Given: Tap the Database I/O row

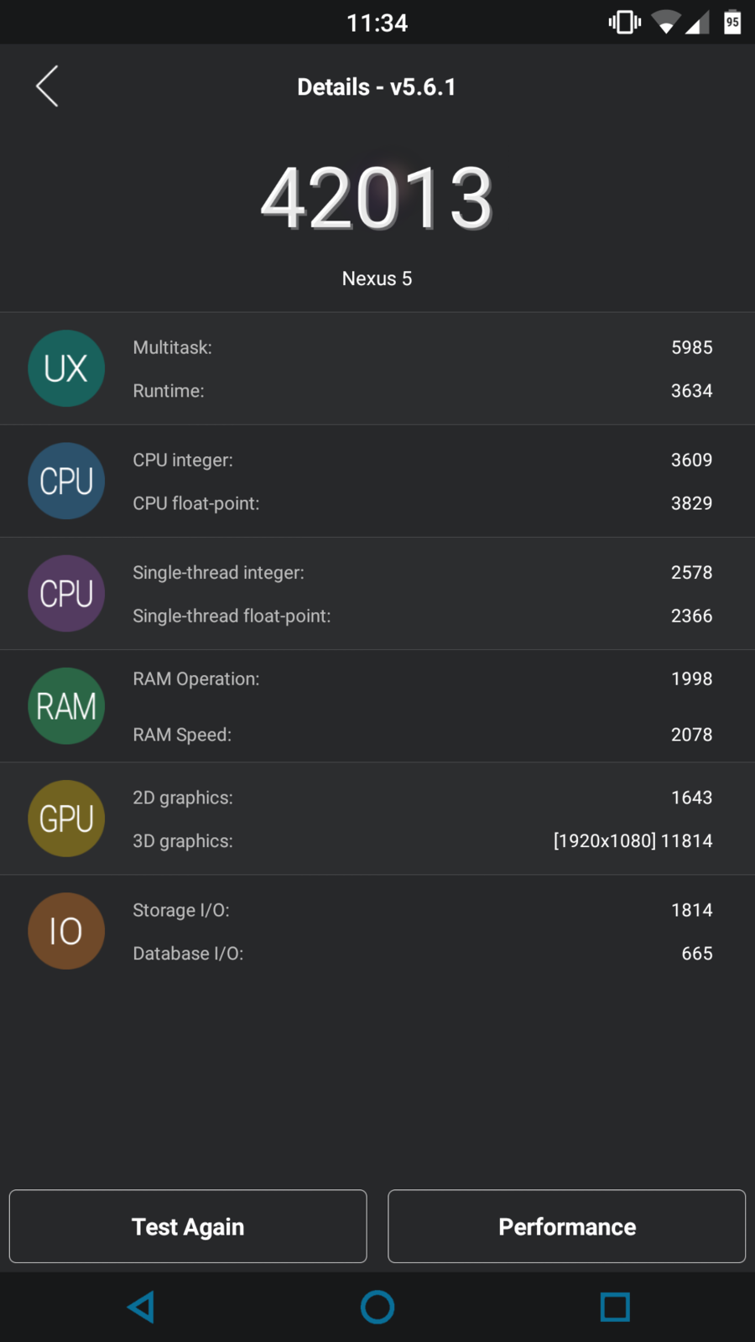Looking at the screenshot, I should click(422, 954).
